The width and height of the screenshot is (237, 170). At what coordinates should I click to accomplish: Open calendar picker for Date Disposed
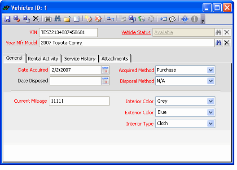pyautogui.click(x=105, y=81)
